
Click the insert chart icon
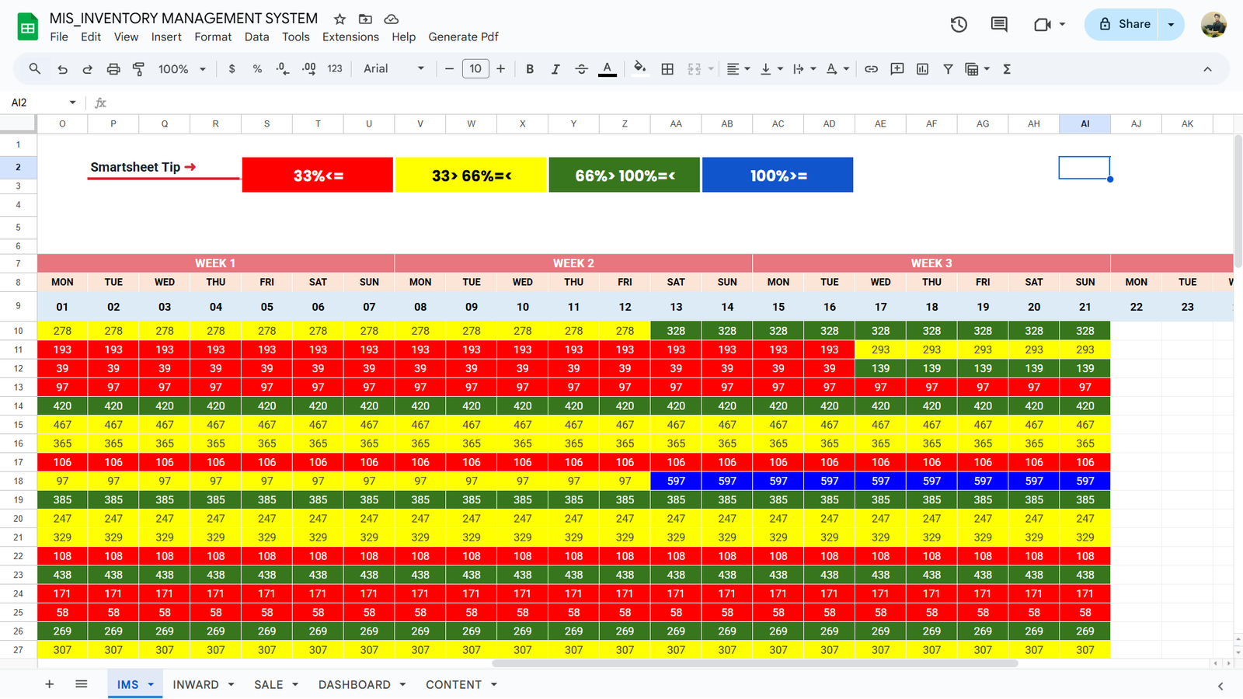click(x=922, y=69)
